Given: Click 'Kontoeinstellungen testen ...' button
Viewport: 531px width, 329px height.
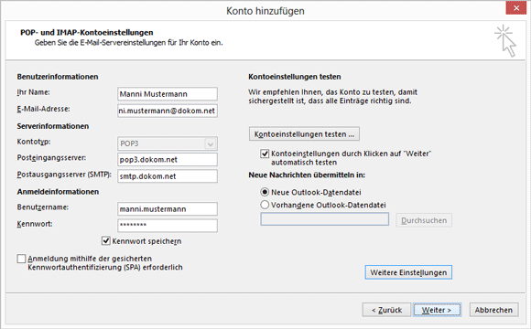Looking at the screenshot, I should click(x=304, y=134).
